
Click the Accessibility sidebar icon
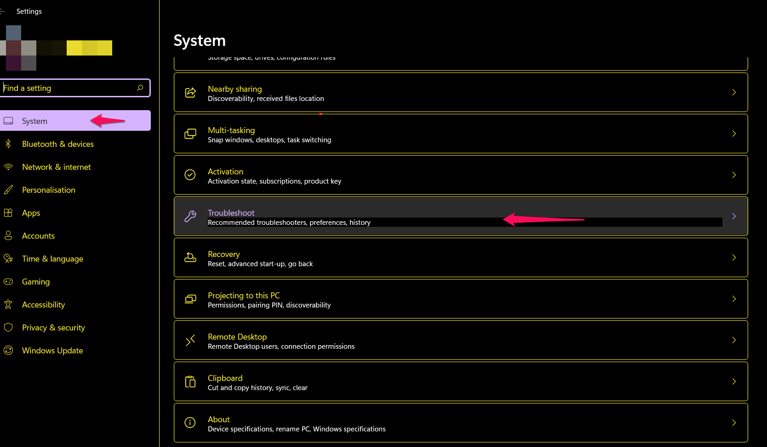(8, 304)
